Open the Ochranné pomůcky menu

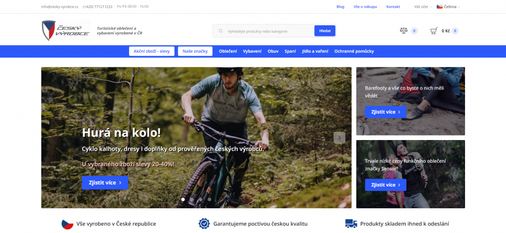click(354, 51)
